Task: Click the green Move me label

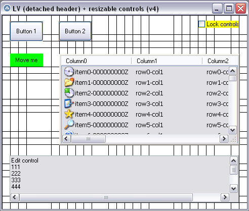Action: tap(26, 60)
